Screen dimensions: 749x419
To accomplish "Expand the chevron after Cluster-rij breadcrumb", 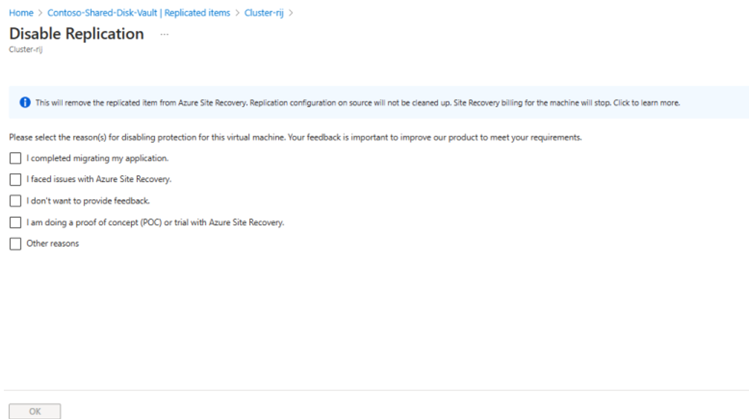I will (291, 13).
